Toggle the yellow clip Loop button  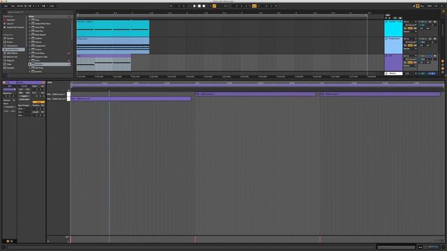pos(38,102)
